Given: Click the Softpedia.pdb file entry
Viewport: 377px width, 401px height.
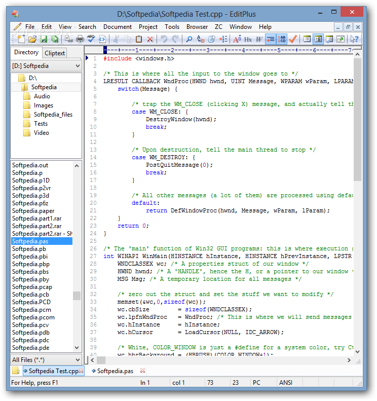Looking at the screenshot, I should click(x=31, y=333).
